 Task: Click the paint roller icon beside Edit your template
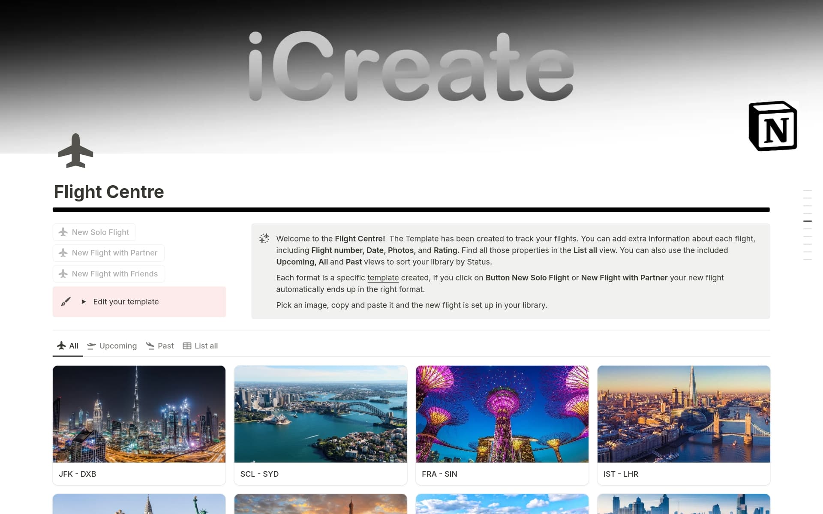[65, 301]
